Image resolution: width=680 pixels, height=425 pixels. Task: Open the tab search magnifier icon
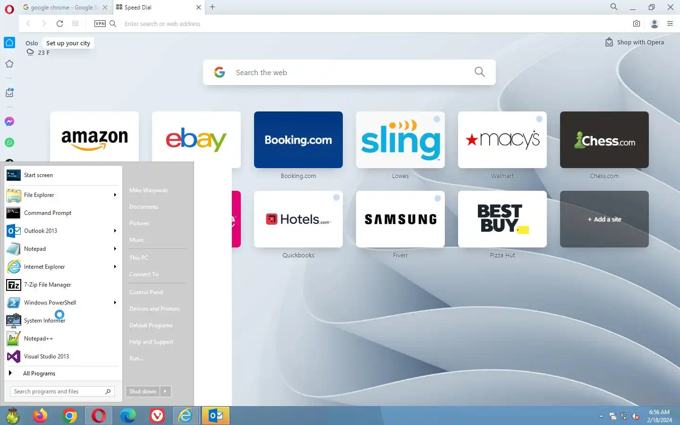[x=613, y=7]
